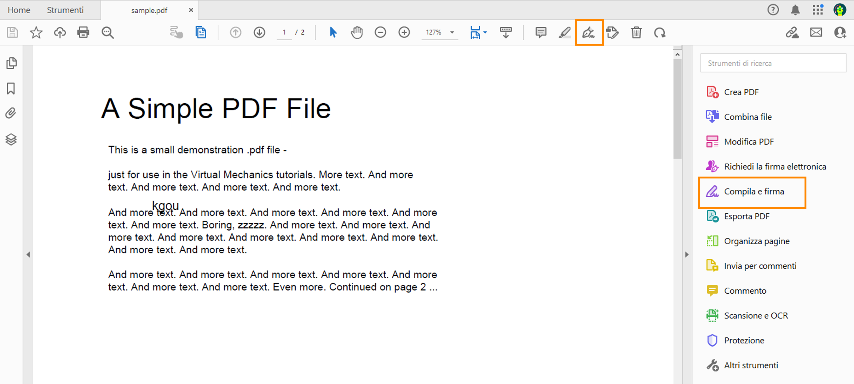
Task: Click the trash delete icon
Action: pyautogui.click(x=636, y=32)
